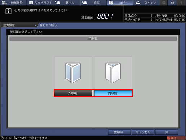The height and width of the screenshot is (140, 186).
Task: Click the メモリー残量 memory remaining value
Action: pos(180,16)
